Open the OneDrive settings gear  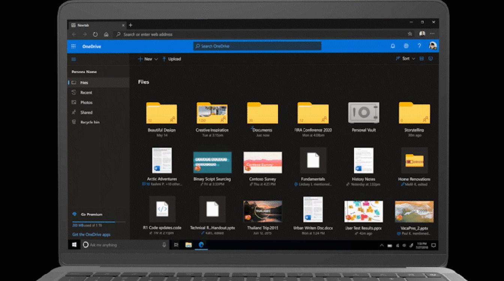click(x=406, y=45)
